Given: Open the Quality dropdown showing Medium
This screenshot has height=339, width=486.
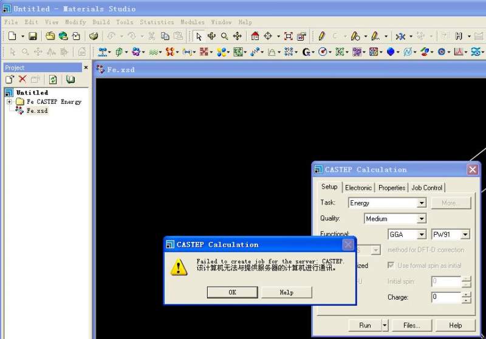Looking at the screenshot, I should [x=421, y=219].
